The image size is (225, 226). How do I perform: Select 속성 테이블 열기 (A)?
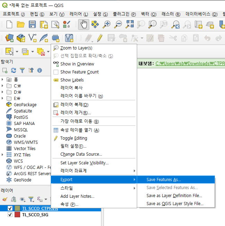[x=94, y=130]
